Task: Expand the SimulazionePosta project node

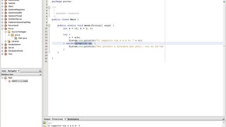Action: [x=2, y=51]
